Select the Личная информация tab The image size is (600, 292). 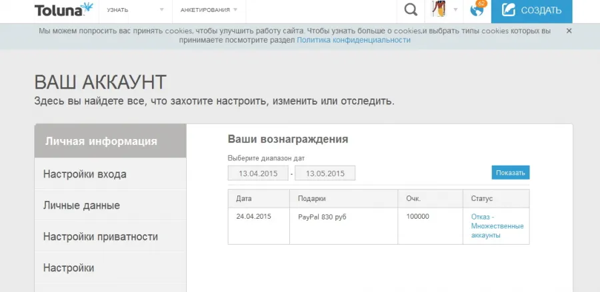110,141
